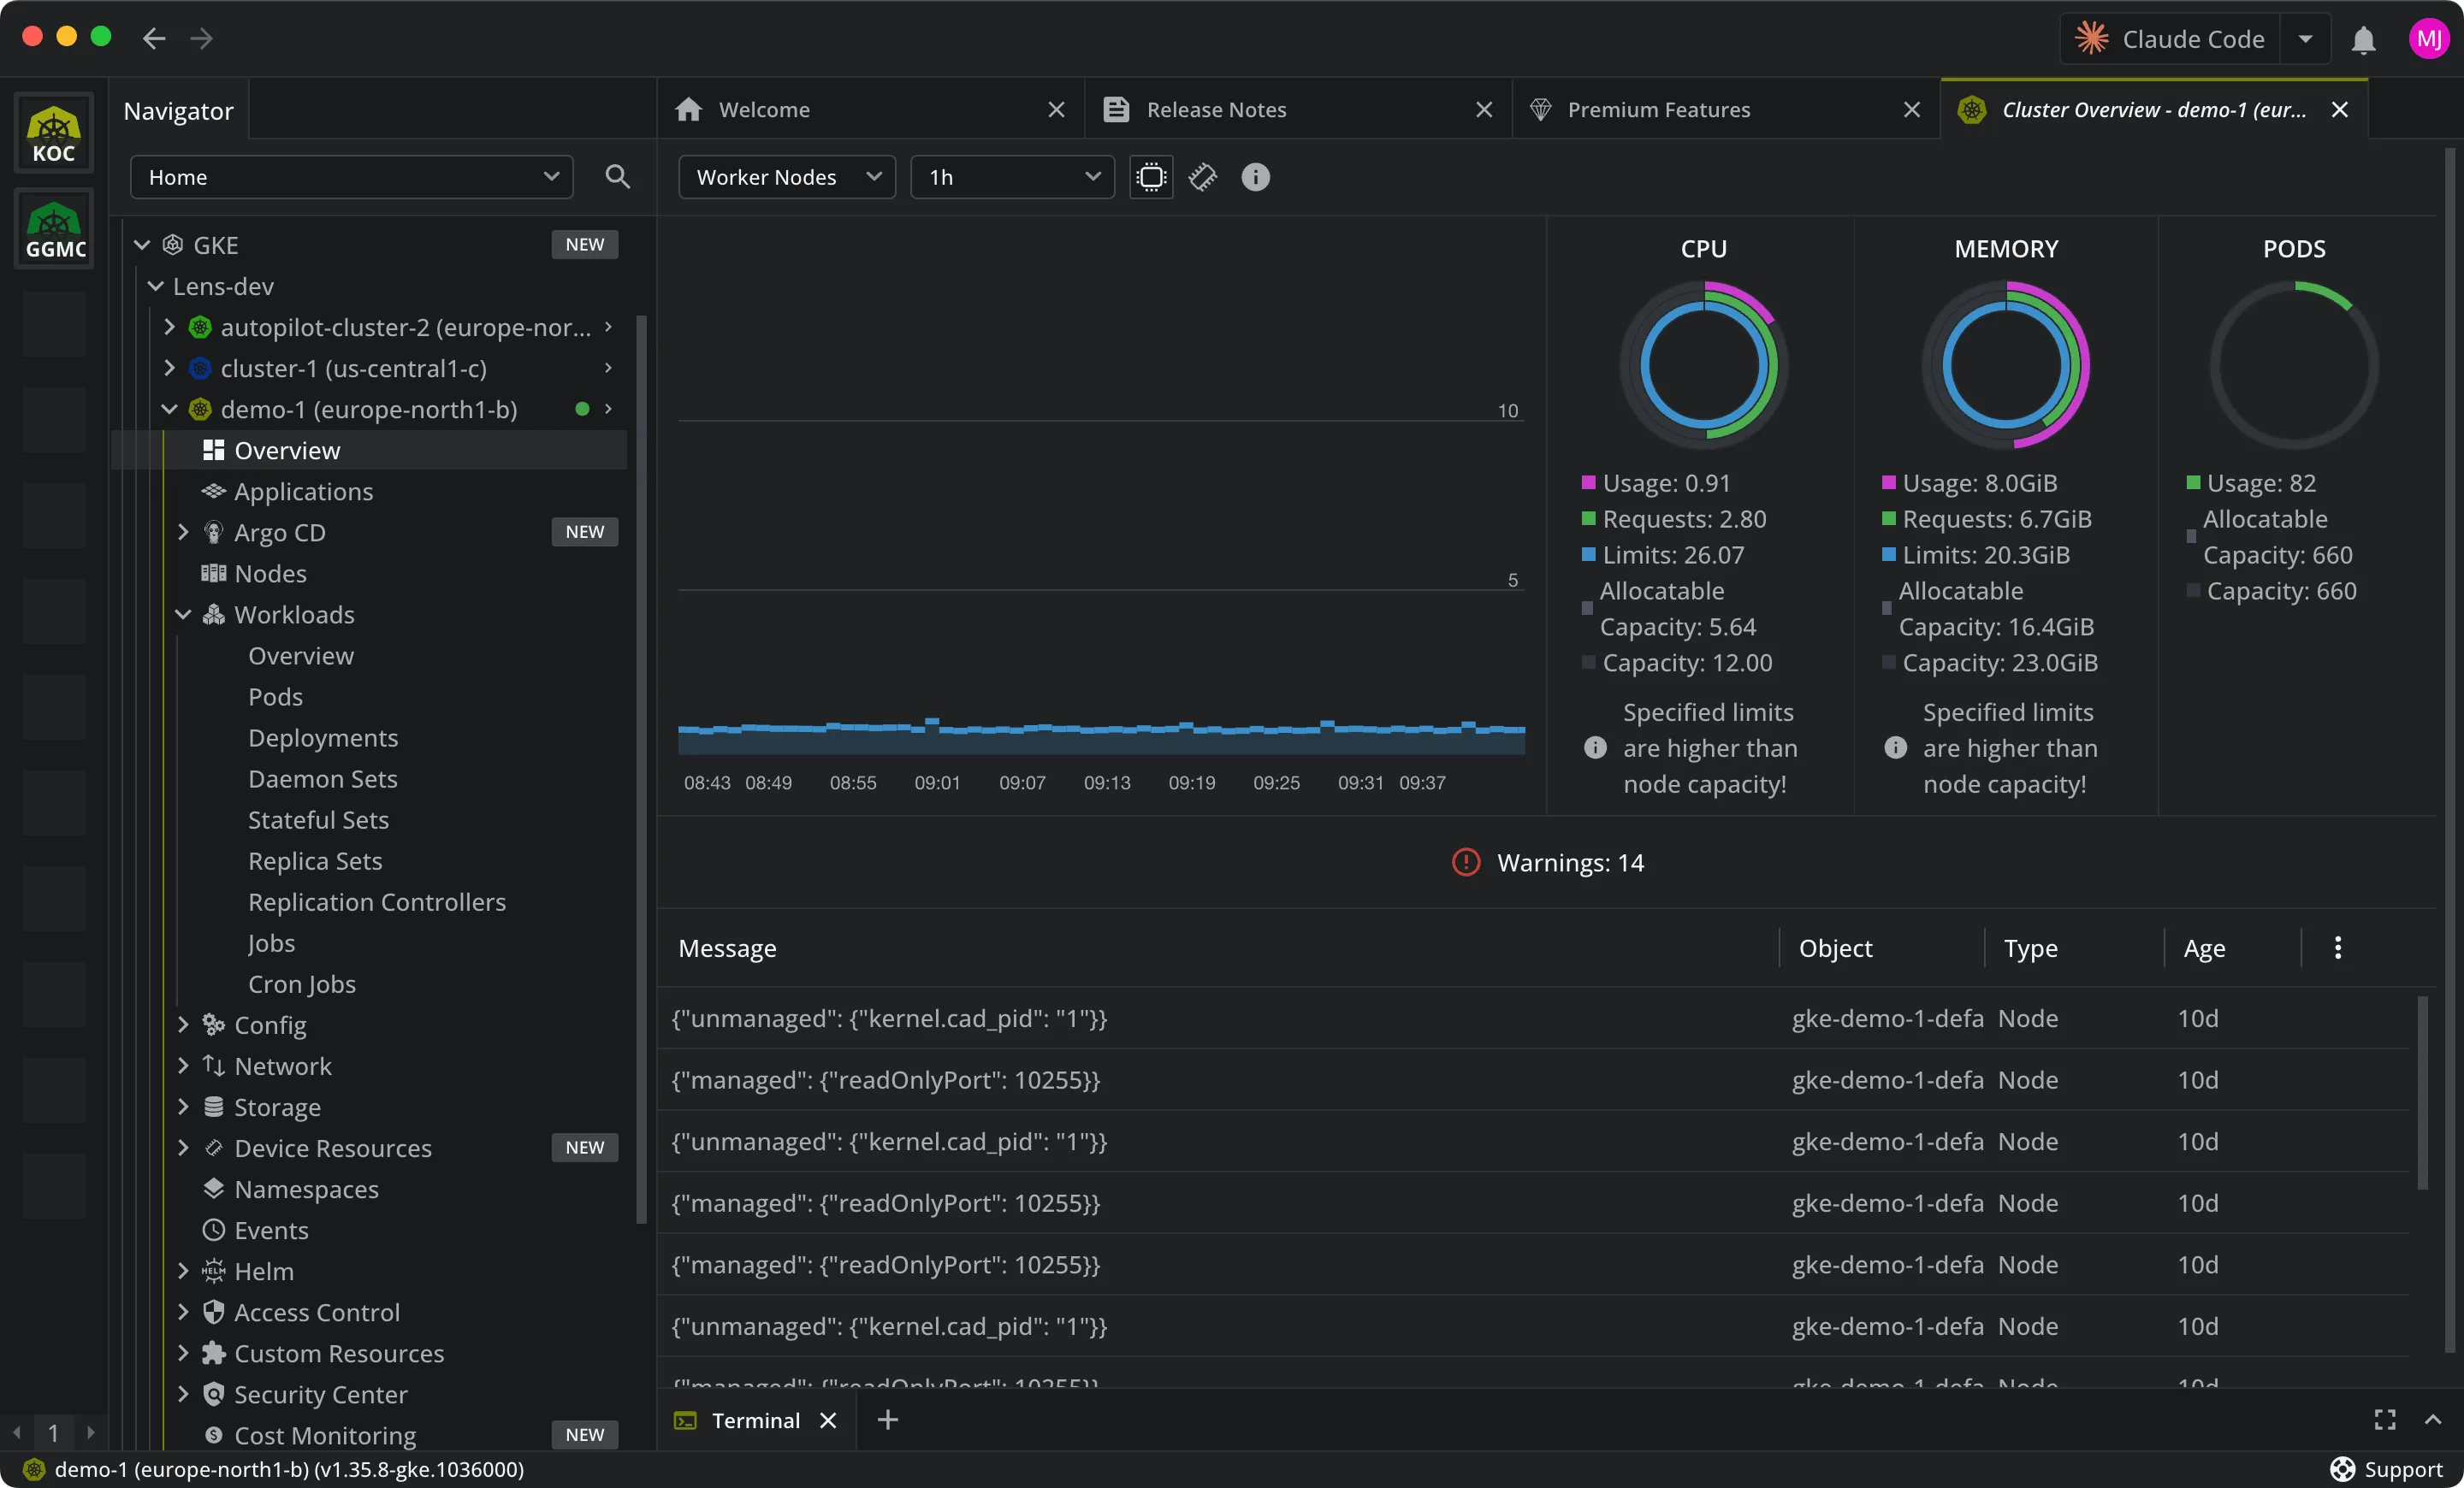Maximize the terminal dock panel
This screenshot has width=2464, height=1488.
2384,1419
